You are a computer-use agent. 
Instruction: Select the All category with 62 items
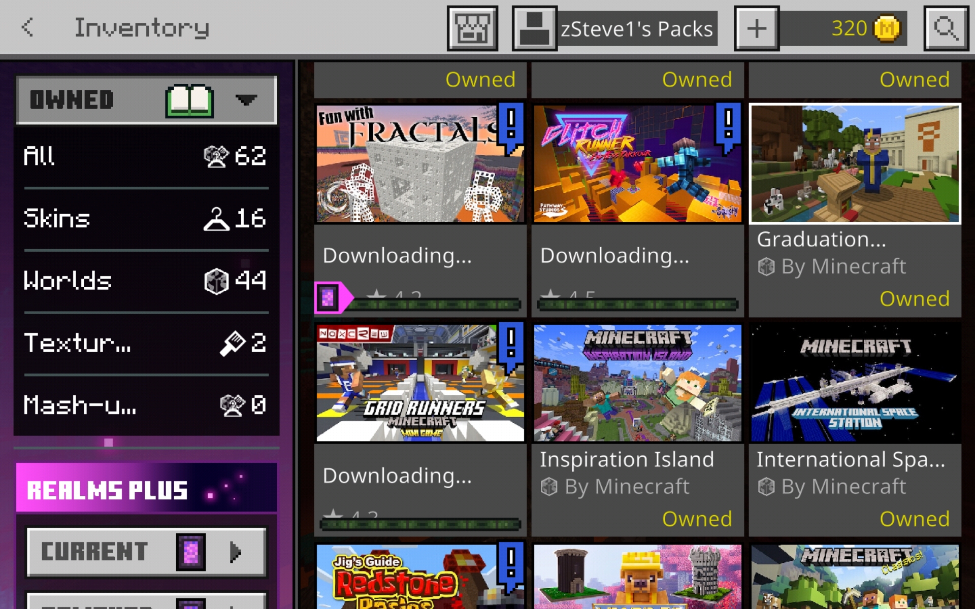tap(146, 156)
